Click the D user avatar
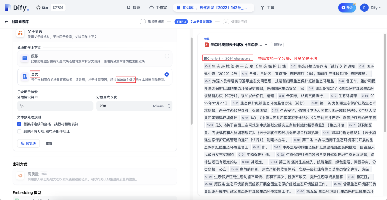The width and height of the screenshot is (387, 200). (364, 8)
